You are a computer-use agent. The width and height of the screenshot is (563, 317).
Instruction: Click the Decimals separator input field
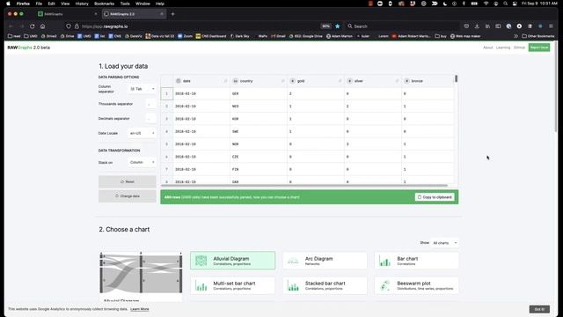[x=150, y=118]
